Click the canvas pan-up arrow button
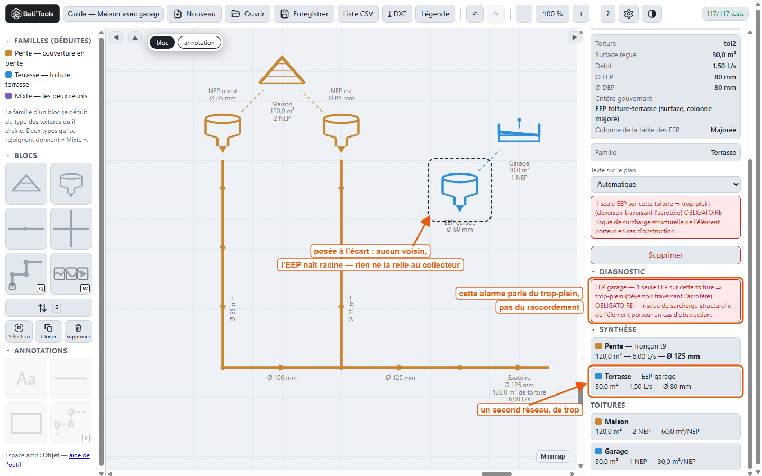The height and width of the screenshot is (476, 762). [x=135, y=37]
